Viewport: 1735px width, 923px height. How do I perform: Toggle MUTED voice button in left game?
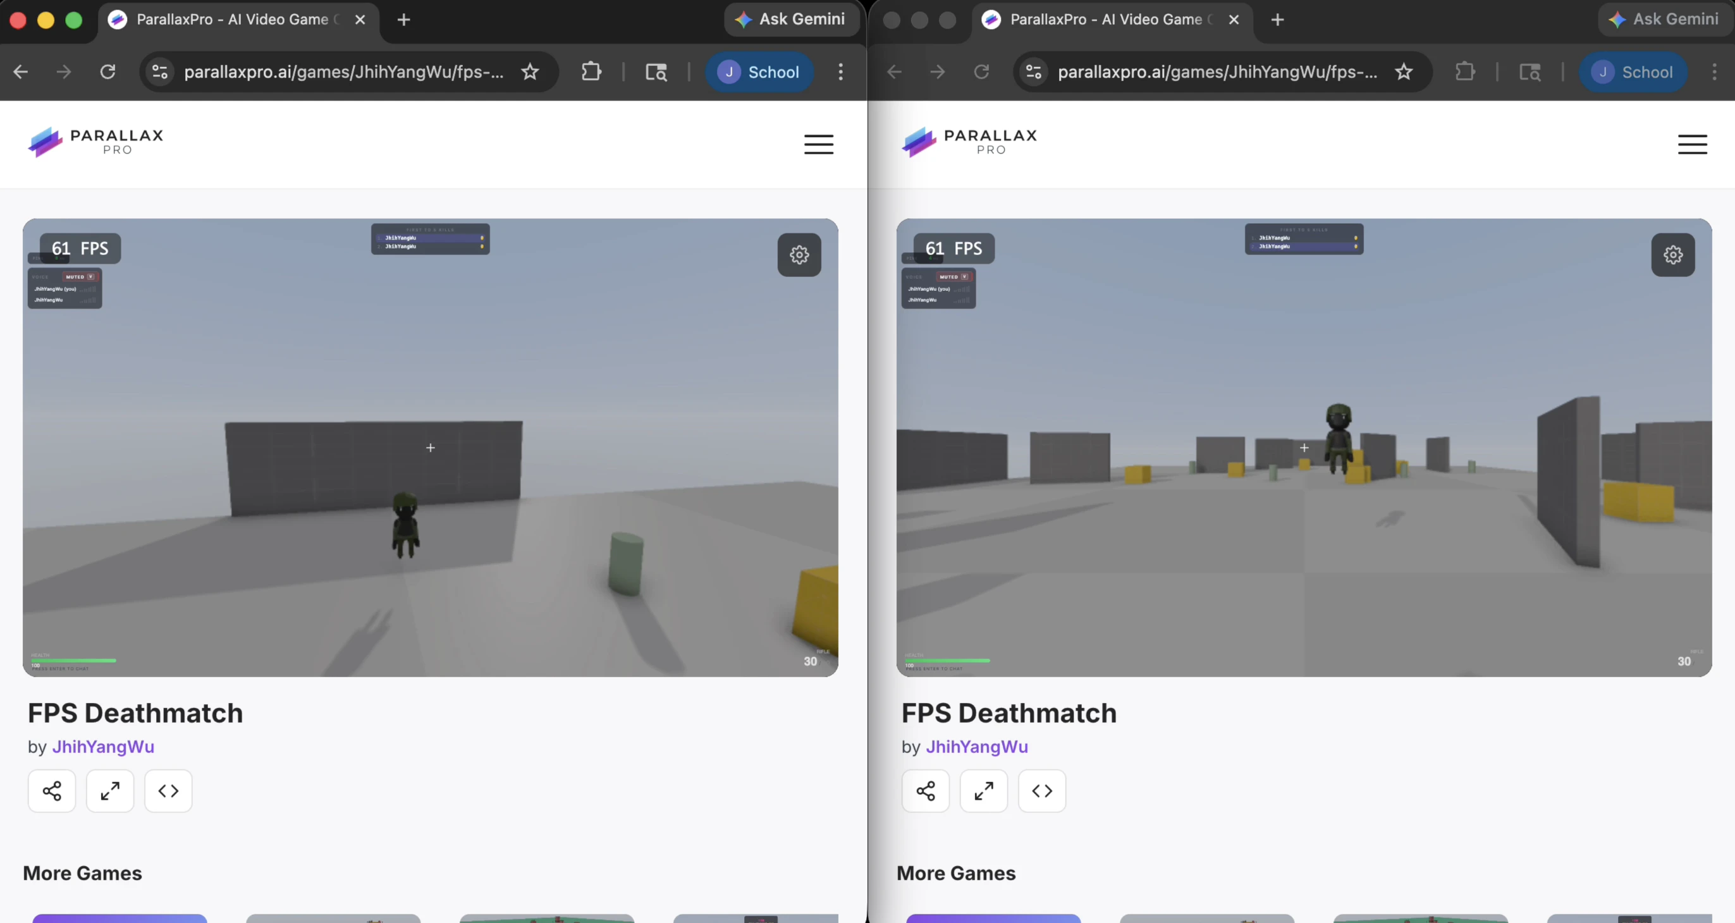pos(80,277)
